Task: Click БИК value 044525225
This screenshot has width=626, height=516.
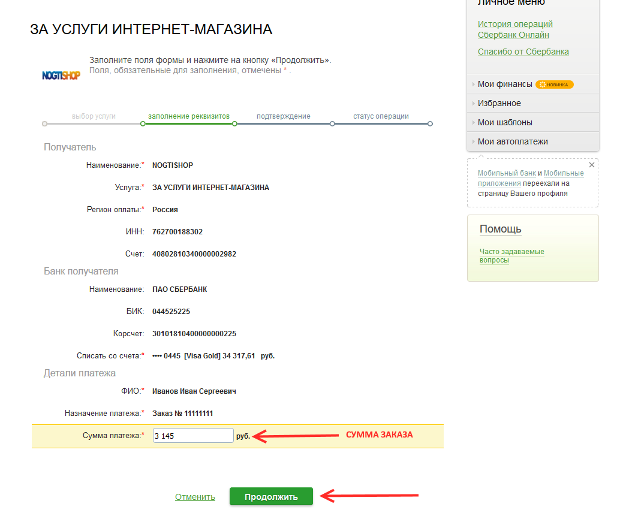Action: 171,312
